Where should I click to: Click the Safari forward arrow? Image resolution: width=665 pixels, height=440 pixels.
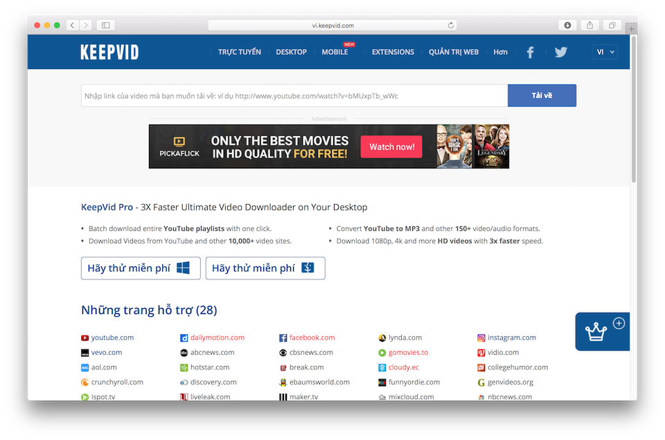[x=86, y=26]
